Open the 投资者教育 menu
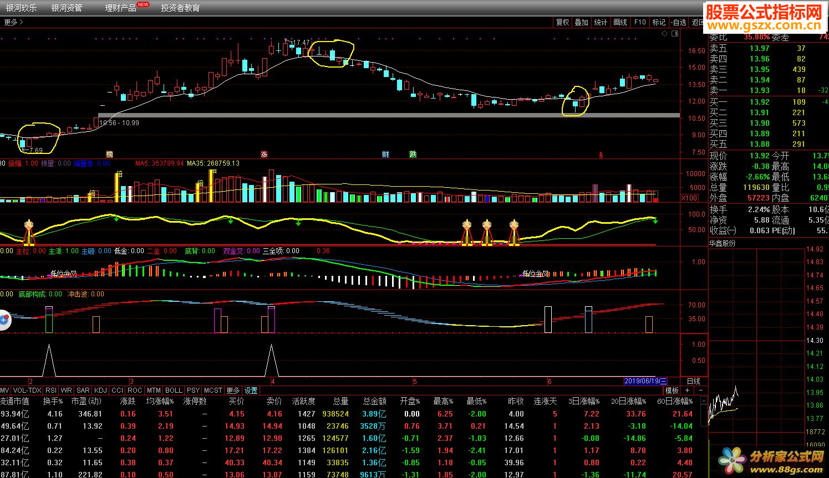The image size is (829, 478). pyautogui.click(x=180, y=8)
